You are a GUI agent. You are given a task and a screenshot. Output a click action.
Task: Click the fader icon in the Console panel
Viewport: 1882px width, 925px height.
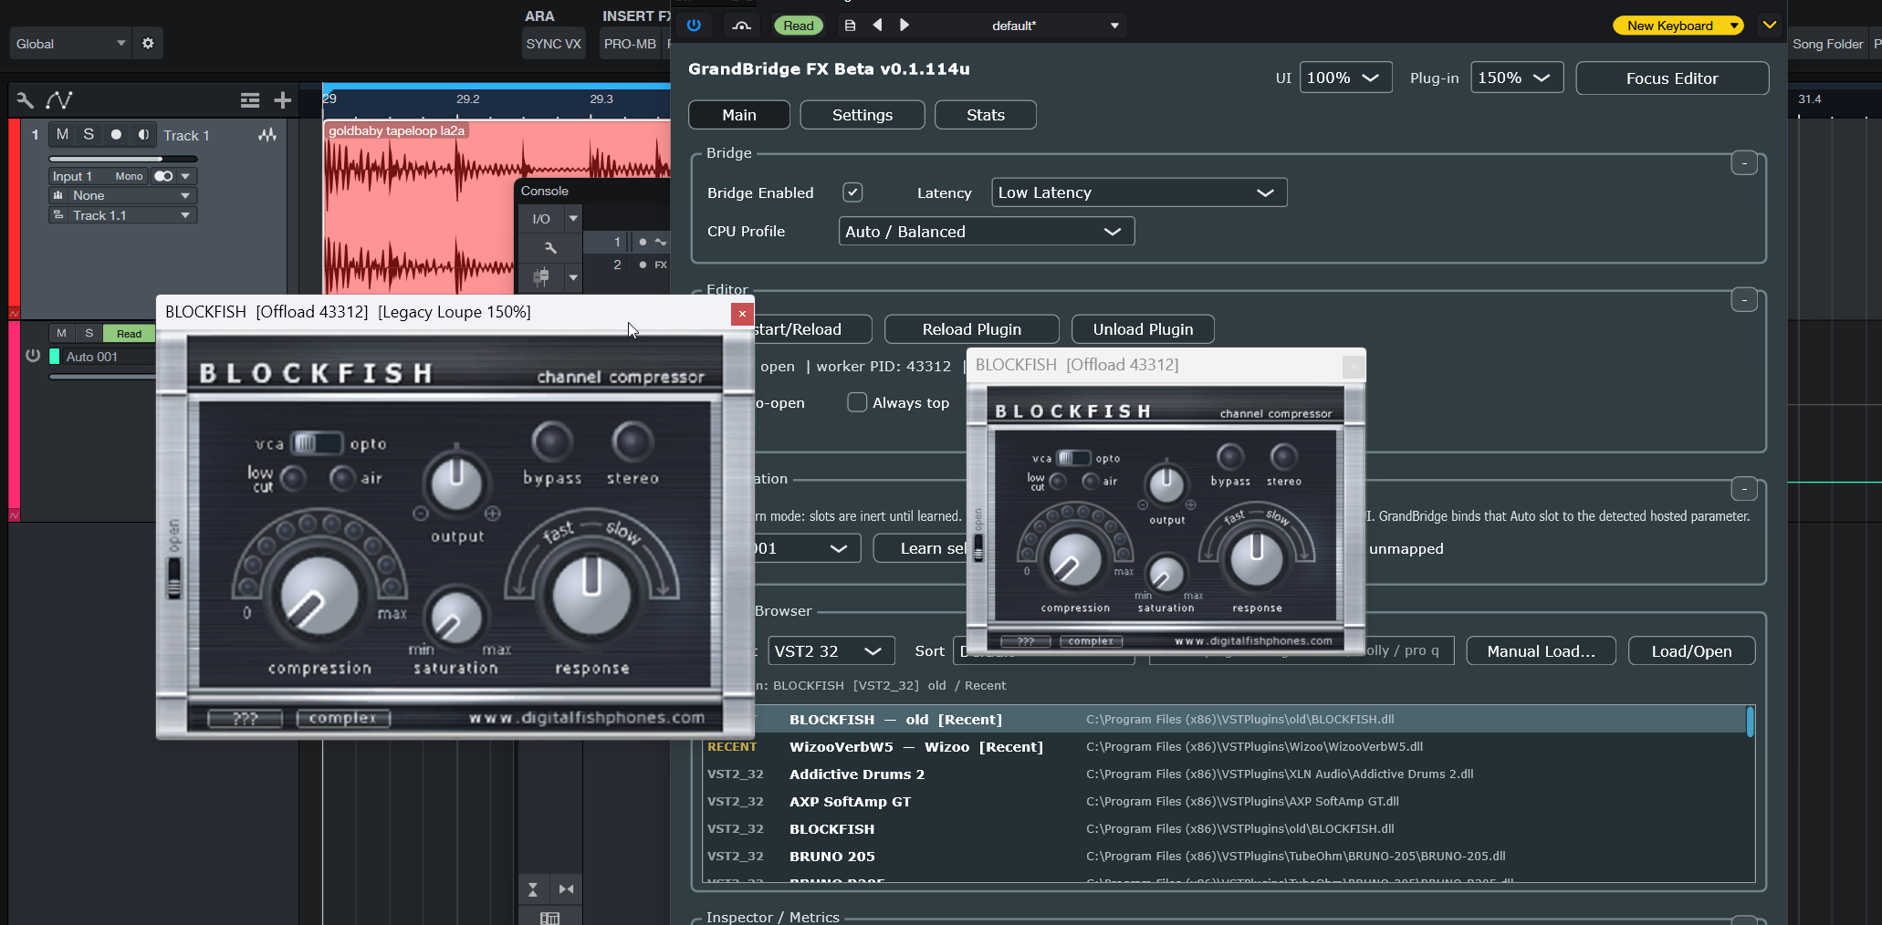tap(541, 276)
